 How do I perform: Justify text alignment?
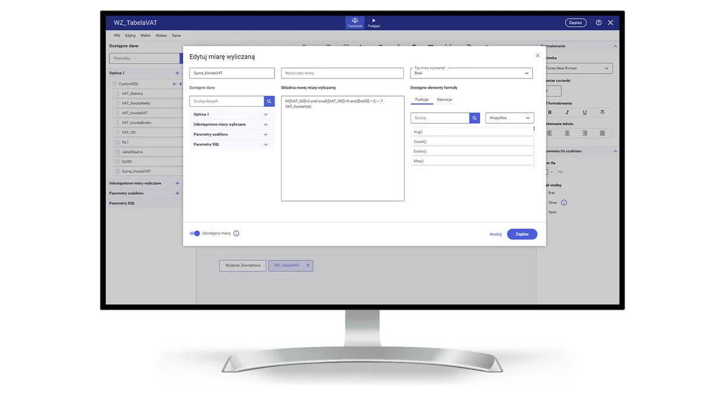(x=602, y=133)
